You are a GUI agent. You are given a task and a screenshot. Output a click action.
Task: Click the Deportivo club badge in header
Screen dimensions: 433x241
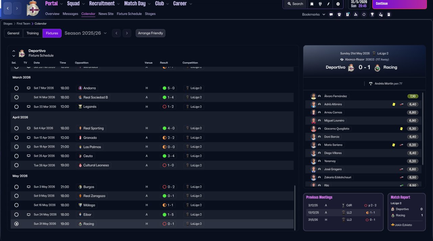pyautogui.click(x=33, y=8)
